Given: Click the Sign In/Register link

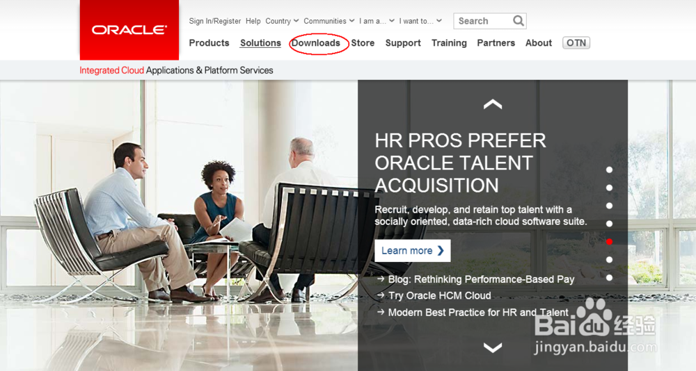Looking at the screenshot, I should tap(215, 21).
